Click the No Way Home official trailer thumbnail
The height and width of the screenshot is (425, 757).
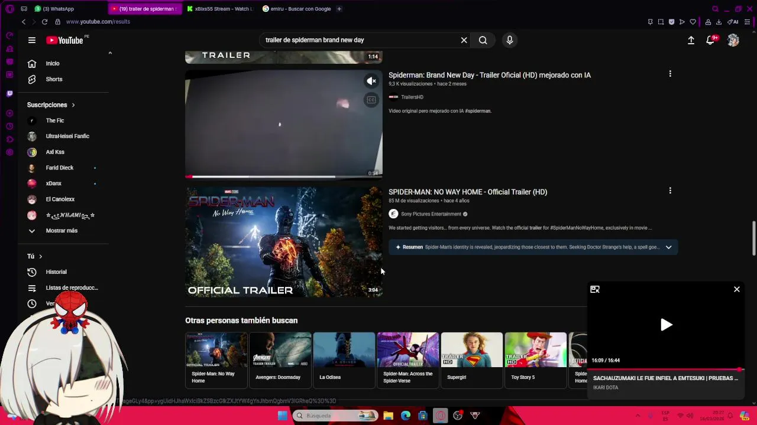(x=284, y=242)
